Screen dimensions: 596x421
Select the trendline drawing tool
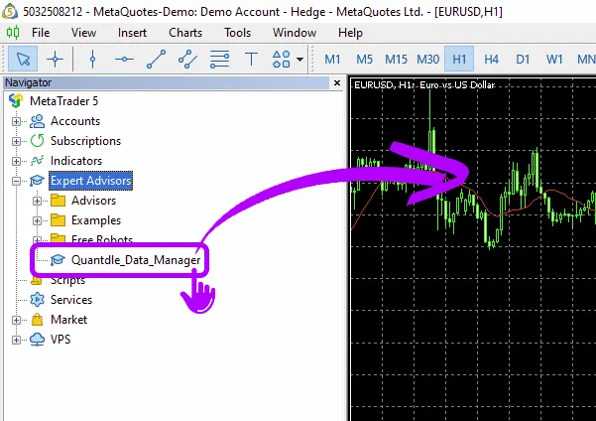click(x=157, y=59)
